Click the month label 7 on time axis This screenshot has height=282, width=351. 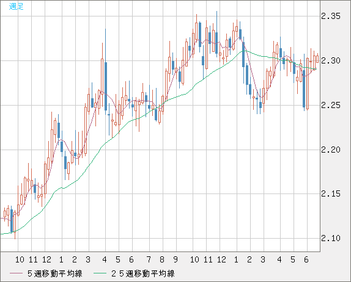coord(149,259)
